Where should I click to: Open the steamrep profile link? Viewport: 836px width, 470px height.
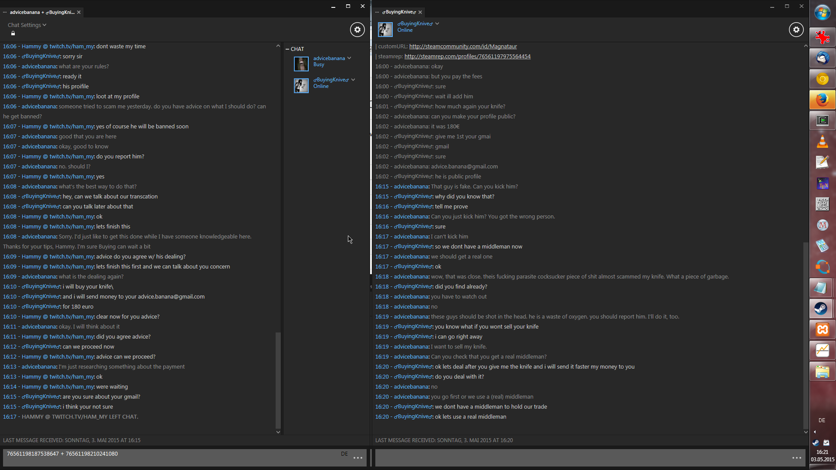(x=467, y=57)
